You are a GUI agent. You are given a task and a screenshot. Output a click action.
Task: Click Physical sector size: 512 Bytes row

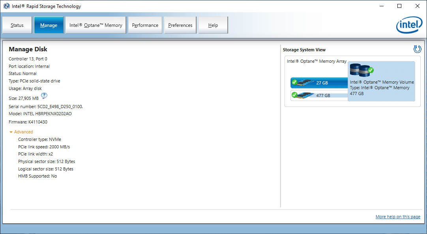tap(47, 161)
